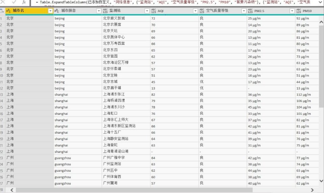Click the cell 北京天坛

pos(126,31)
